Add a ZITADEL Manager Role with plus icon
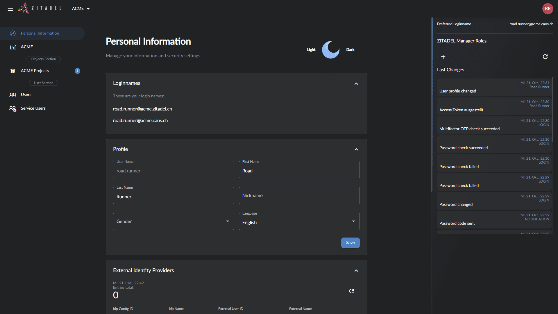558x314 pixels. [x=443, y=57]
